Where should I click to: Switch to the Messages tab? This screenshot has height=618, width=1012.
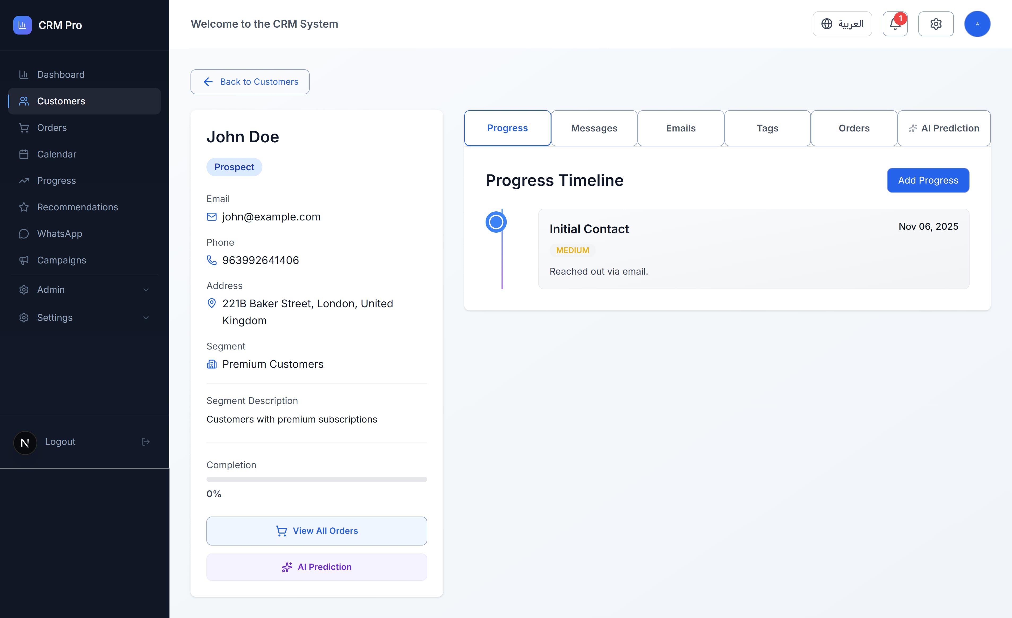point(594,128)
